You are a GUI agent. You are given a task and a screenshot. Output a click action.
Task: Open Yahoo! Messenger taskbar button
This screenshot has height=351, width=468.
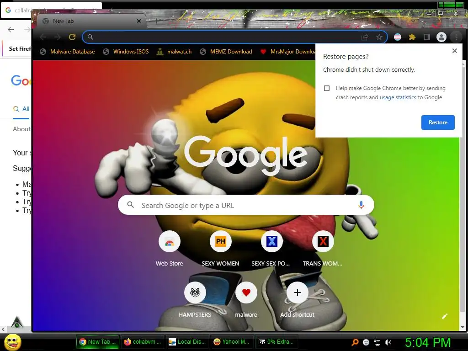tap(232, 342)
